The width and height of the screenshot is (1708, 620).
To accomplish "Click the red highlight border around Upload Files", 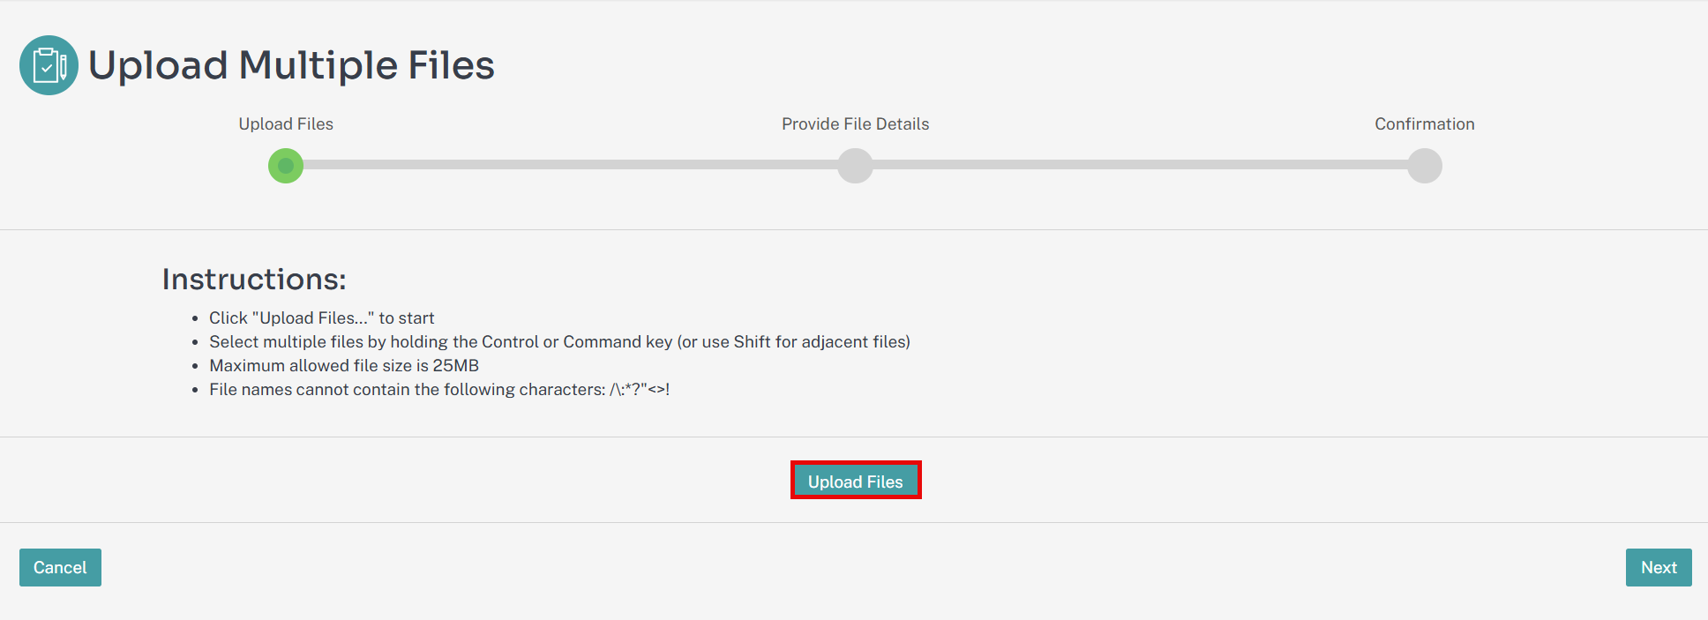I will click(x=856, y=462).
